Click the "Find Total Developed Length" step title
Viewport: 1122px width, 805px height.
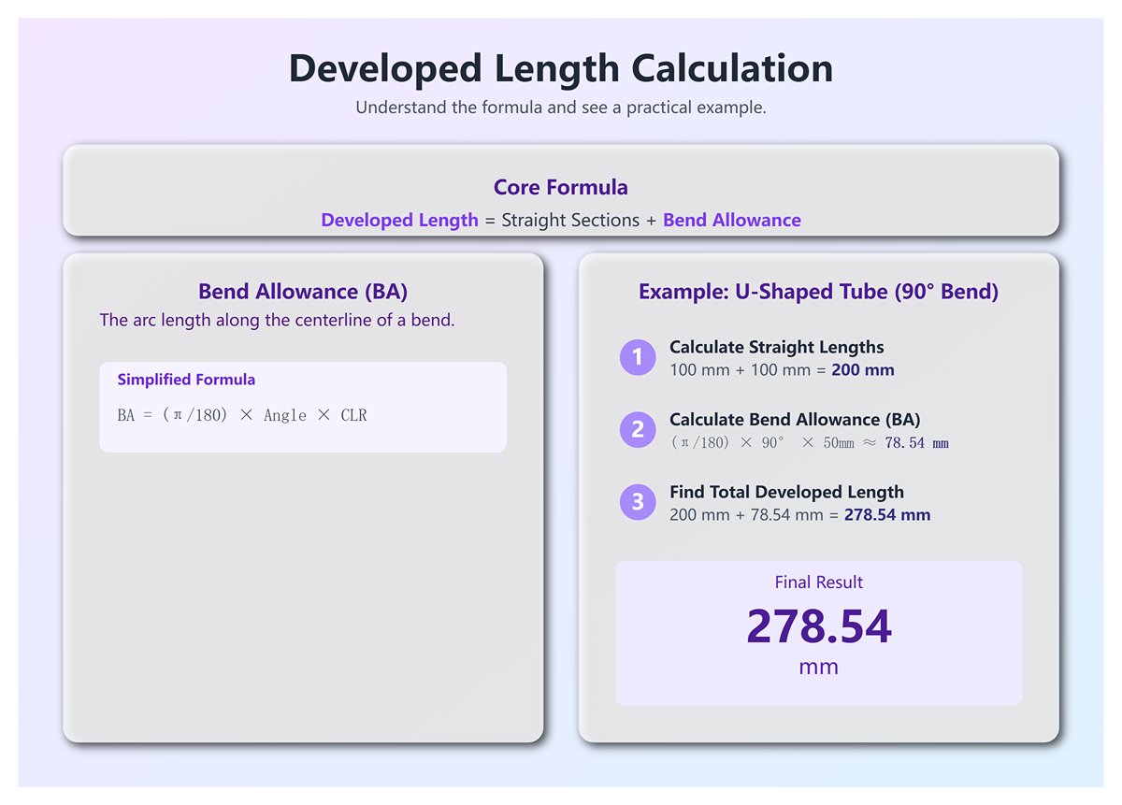click(x=786, y=492)
